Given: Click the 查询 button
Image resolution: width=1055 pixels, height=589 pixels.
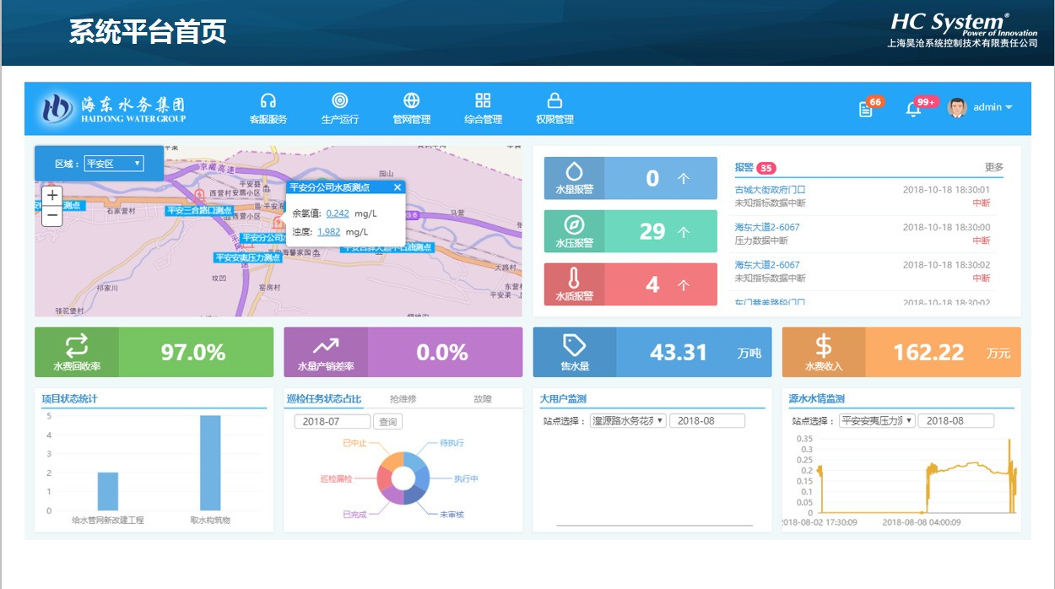Looking at the screenshot, I should coord(387,421).
